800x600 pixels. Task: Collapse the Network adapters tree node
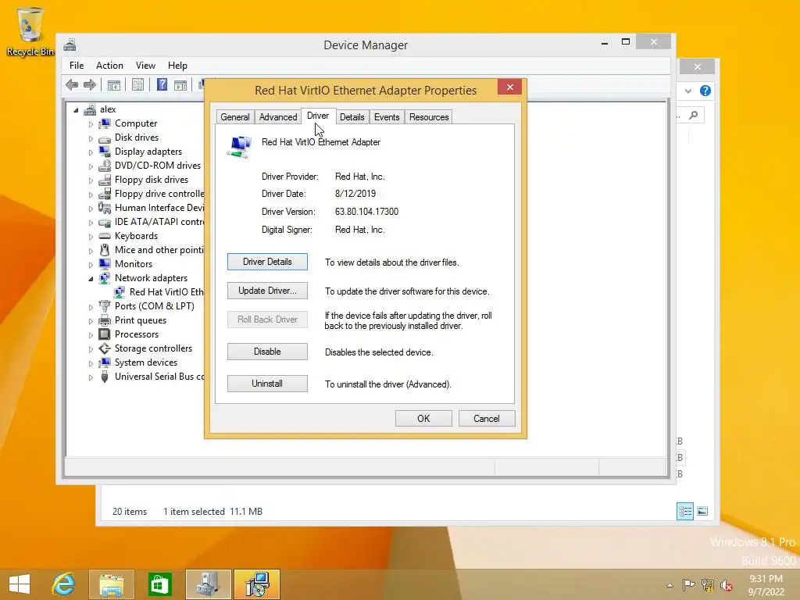(91, 279)
